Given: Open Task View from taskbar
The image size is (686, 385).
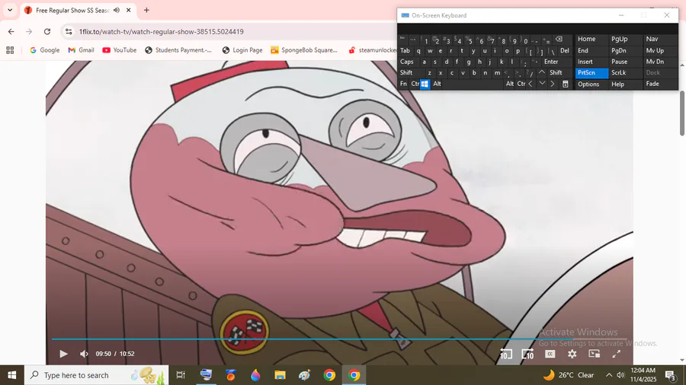Looking at the screenshot, I should (x=181, y=375).
